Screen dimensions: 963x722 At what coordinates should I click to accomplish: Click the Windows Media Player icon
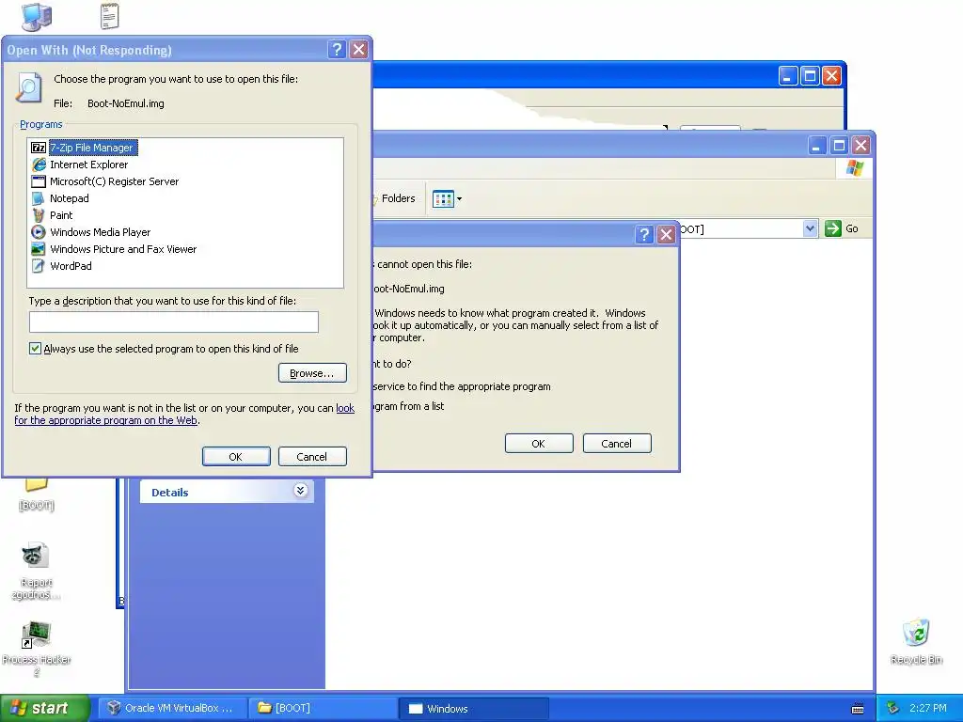[x=38, y=232]
